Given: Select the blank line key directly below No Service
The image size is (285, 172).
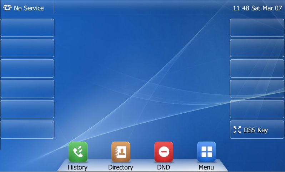Looking at the screenshot, I should pos(27,28).
